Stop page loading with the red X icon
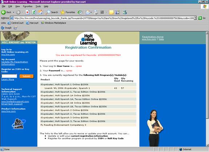Image resolution: width=209 pixels, height=152 pixels. point(27,12)
